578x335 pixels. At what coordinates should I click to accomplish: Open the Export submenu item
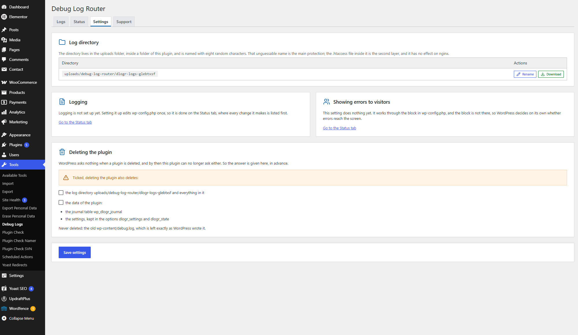tap(8, 191)
